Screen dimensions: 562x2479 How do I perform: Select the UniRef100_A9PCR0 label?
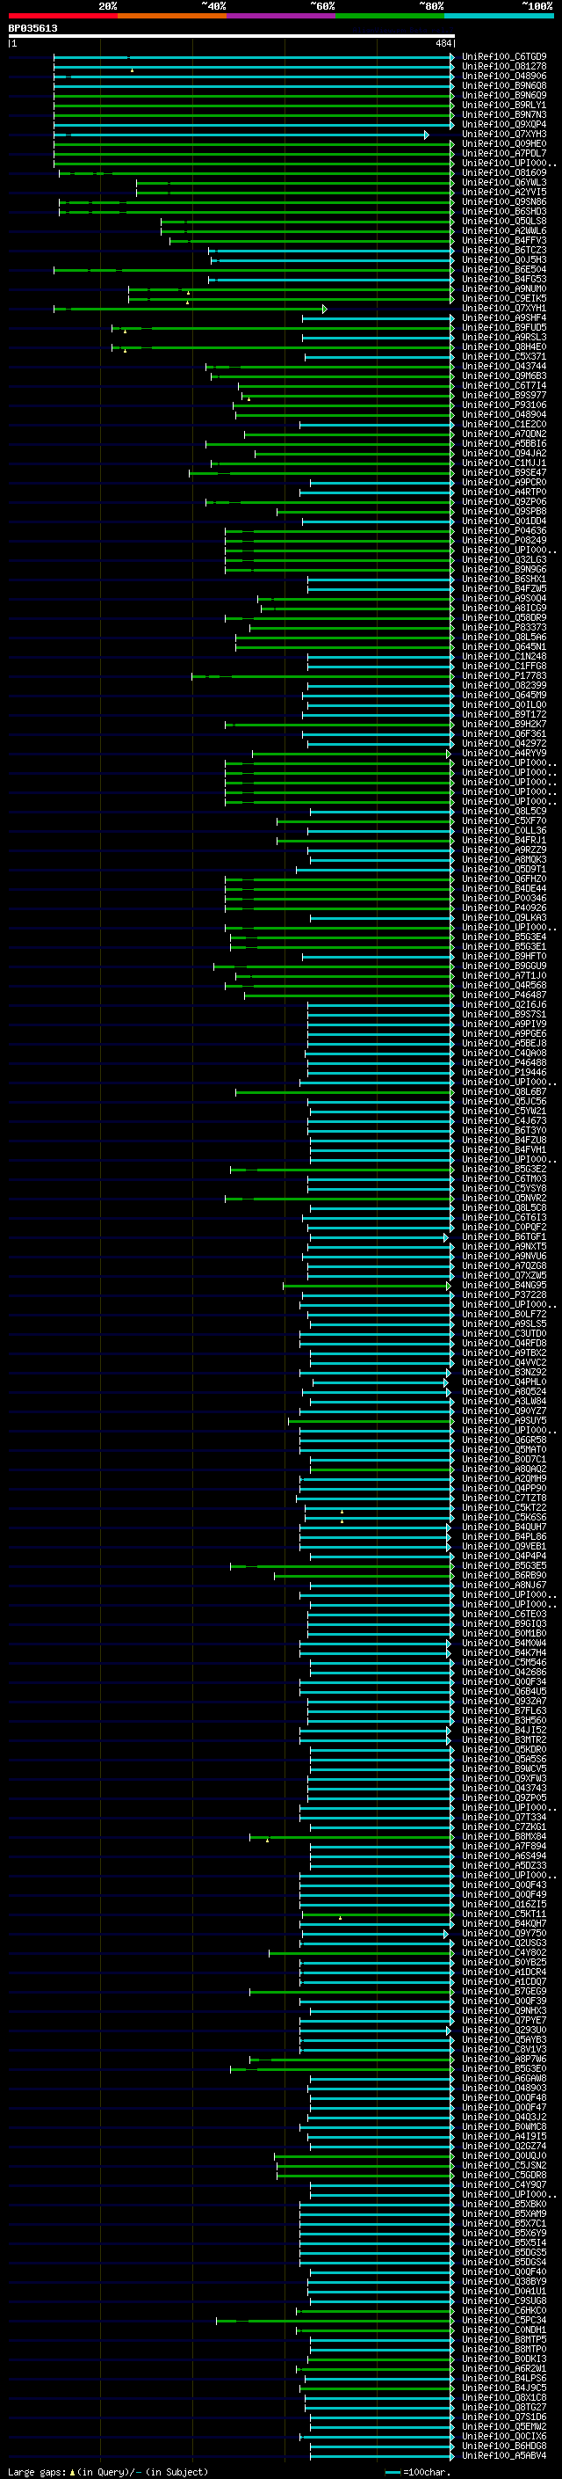click(x=504, y=483)
